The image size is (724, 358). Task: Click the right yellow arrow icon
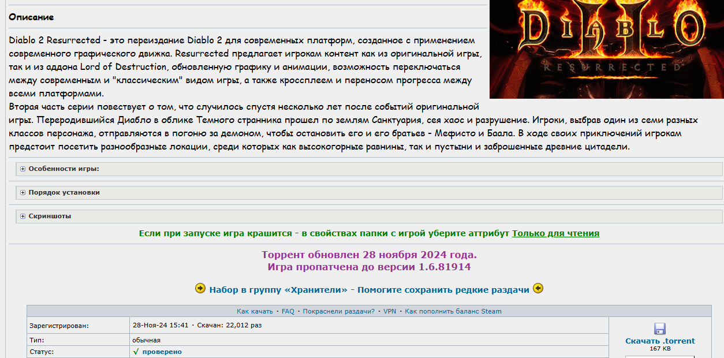[538, 288]
